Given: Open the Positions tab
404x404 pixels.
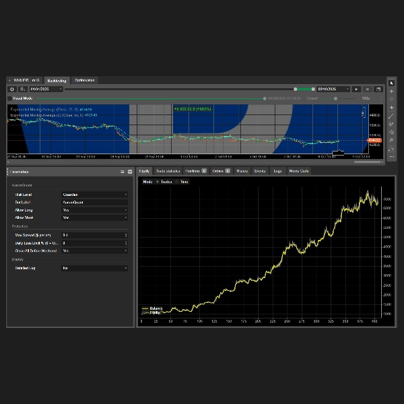Looking at the screenshot, I should coord(196,171).
